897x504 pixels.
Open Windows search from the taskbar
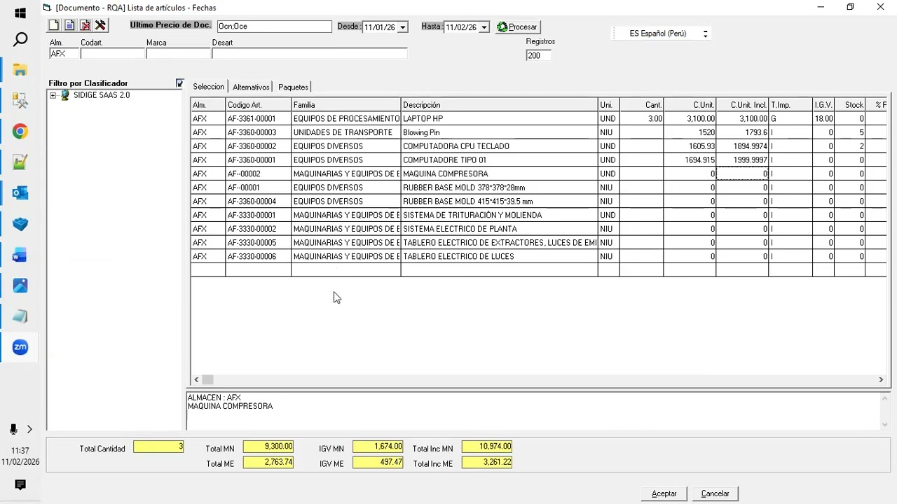click(x=20, y=39)
